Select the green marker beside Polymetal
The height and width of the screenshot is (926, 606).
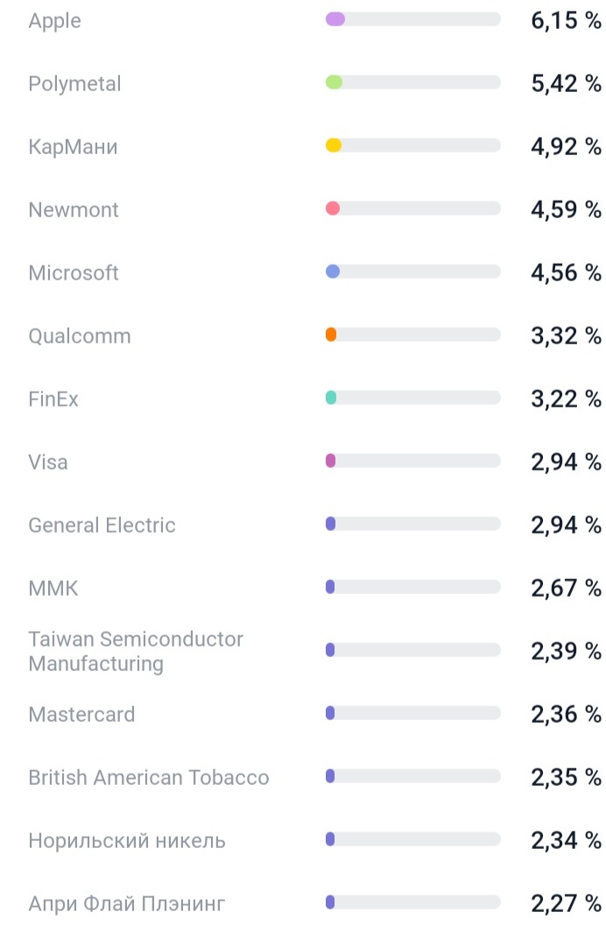tap(334, 81)
